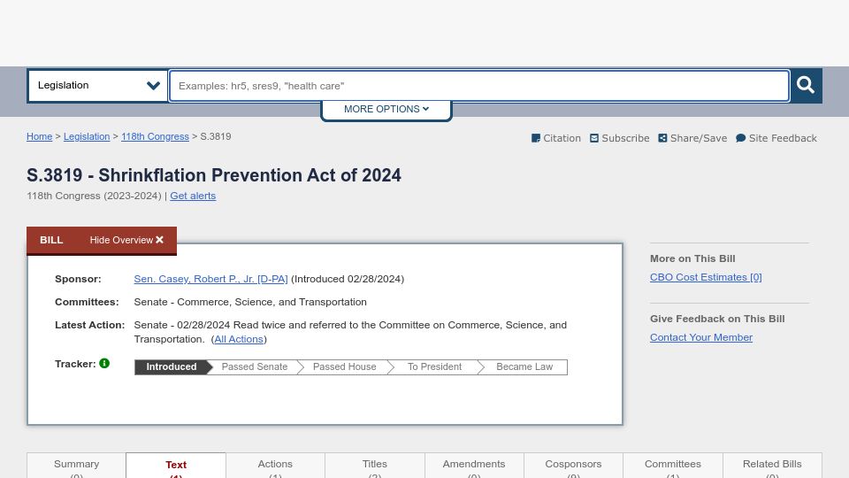This screenshot has height=478, width=849.
Task: Open sponsor Sen. Casey, Robert P., Jr. link
Action: pyautogui.click(x=210, y=279)
